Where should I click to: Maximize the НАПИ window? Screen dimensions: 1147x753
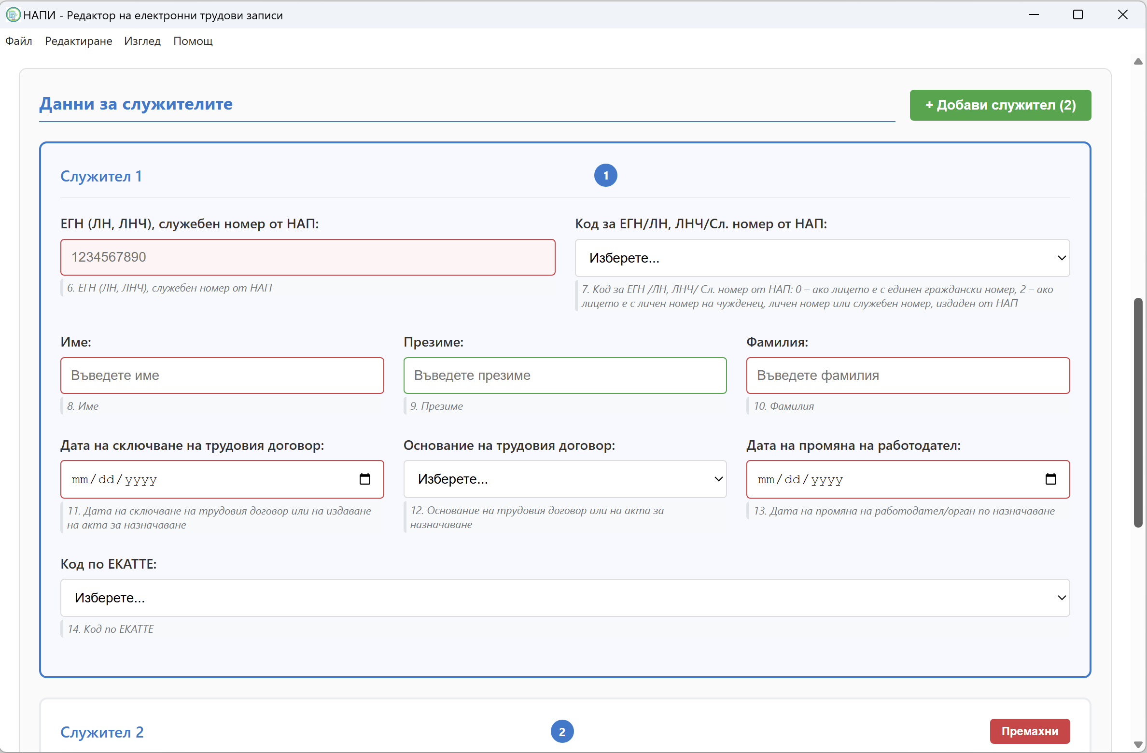pos(1078,15)
